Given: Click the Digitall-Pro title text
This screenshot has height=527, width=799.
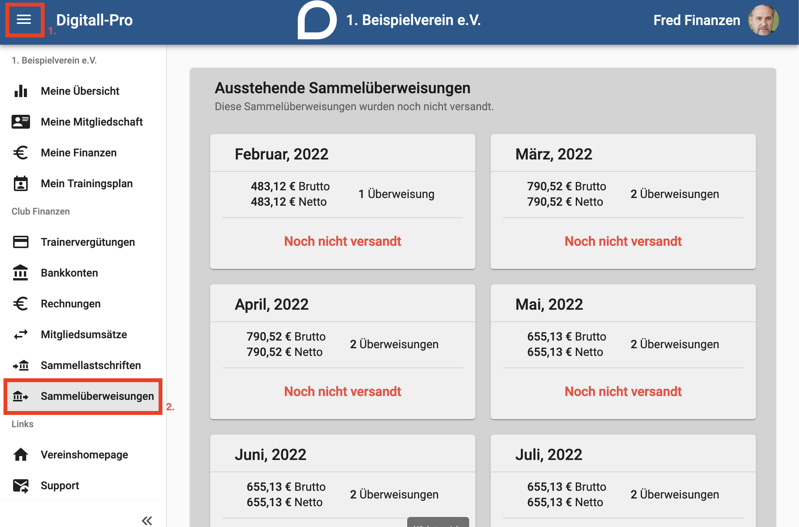Looking at the screenshot, I should coord(94,20).
